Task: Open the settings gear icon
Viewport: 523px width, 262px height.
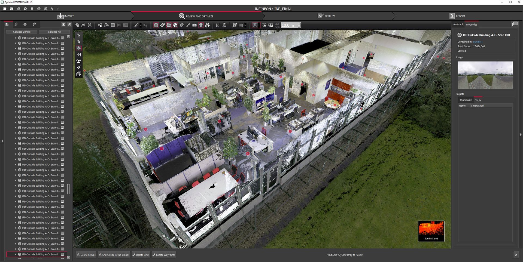Action: (25, 9)
